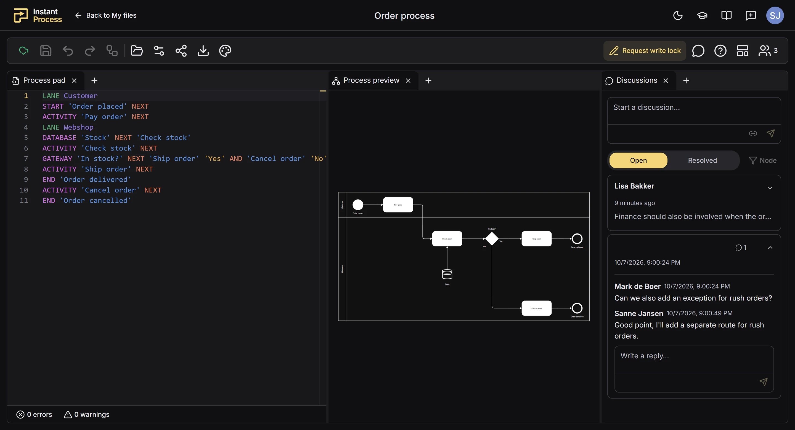Screen dimensions: 795x430
Task: Click the cloud sync status icon
Action: coord(24,50)
